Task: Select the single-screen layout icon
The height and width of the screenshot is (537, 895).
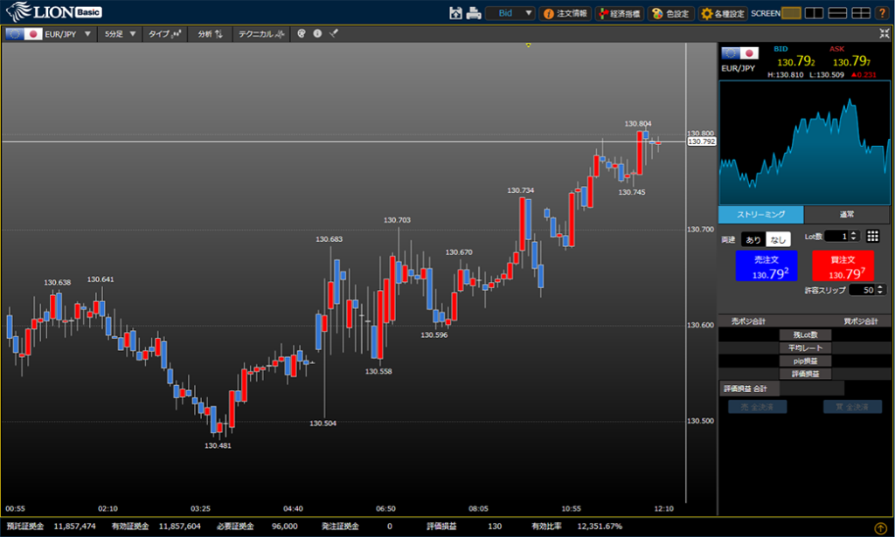Action: click(x=791, y=13)
